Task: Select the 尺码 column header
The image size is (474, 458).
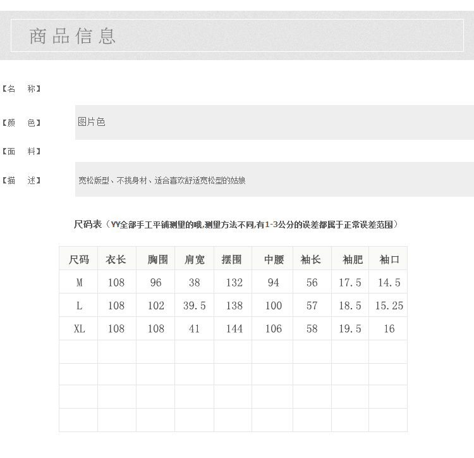Action: [79, 259]
